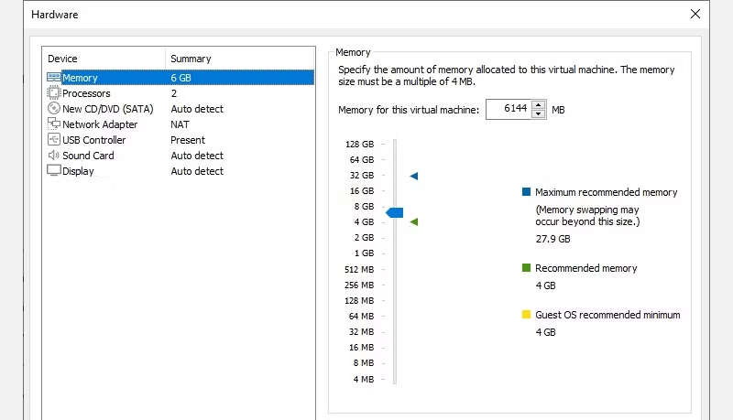Select the New CD/DVD (SATA) disc icon
The width and height of the screenshot is (733, 420).
tap(53, 109)
